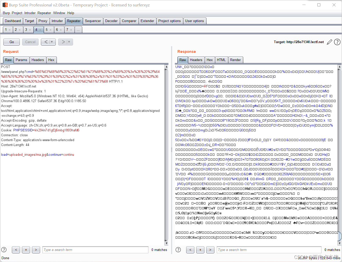Viewport: 342px width, 262px height.
Task: Open the Project options tab
Action: pyautogui.click(x=169, y=21)
